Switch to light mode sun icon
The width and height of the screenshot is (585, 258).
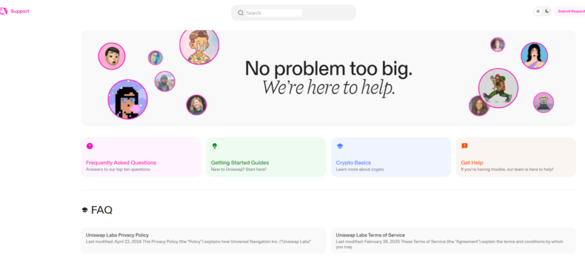538,11
